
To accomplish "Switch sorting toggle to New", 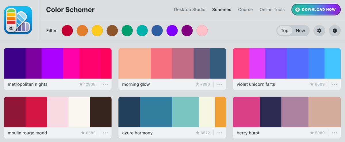I will coord(300,31).
